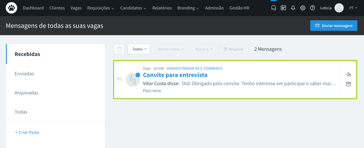Check the Convite para entrevista message checkbox

(x=119, y=80)
